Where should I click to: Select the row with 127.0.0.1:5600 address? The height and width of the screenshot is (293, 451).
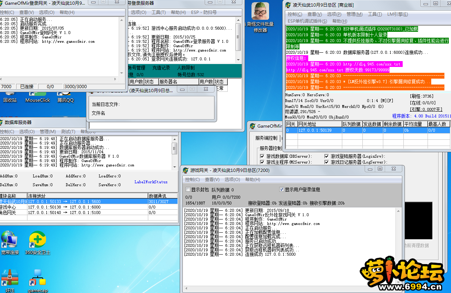point(89,202)
